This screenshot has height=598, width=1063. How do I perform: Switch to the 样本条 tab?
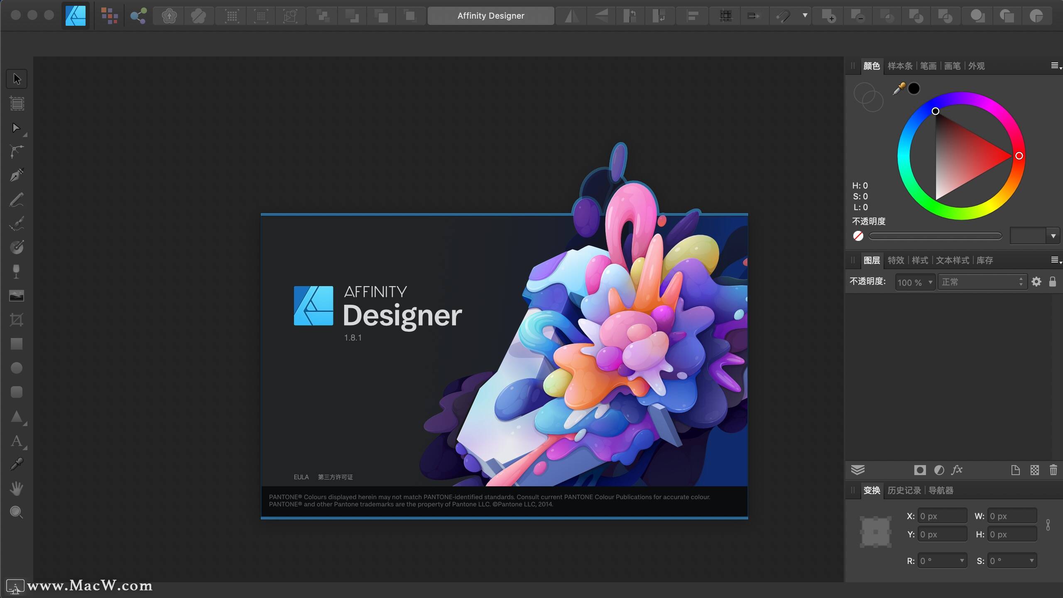(x=900, y=66)
